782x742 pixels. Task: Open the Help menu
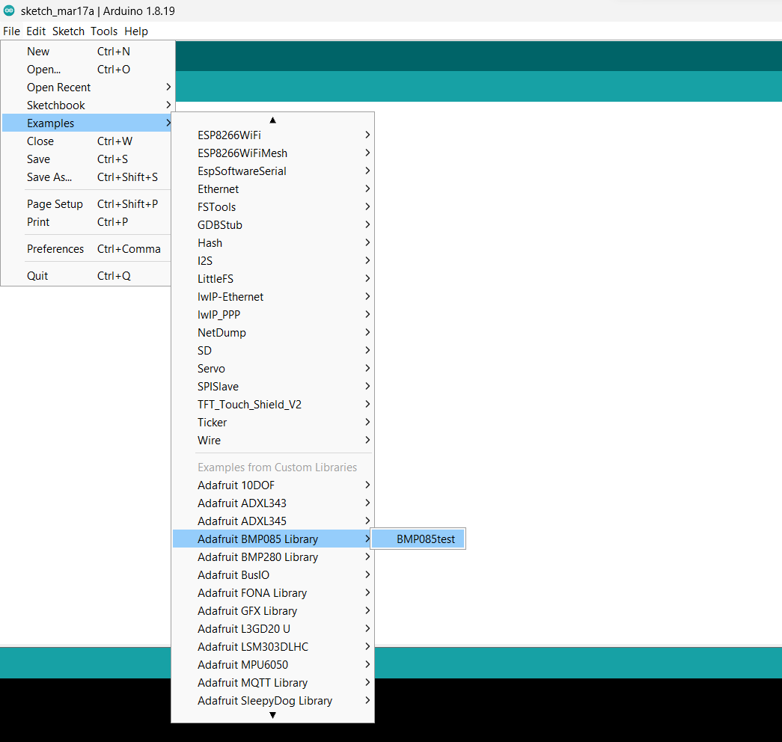point(136,31)
